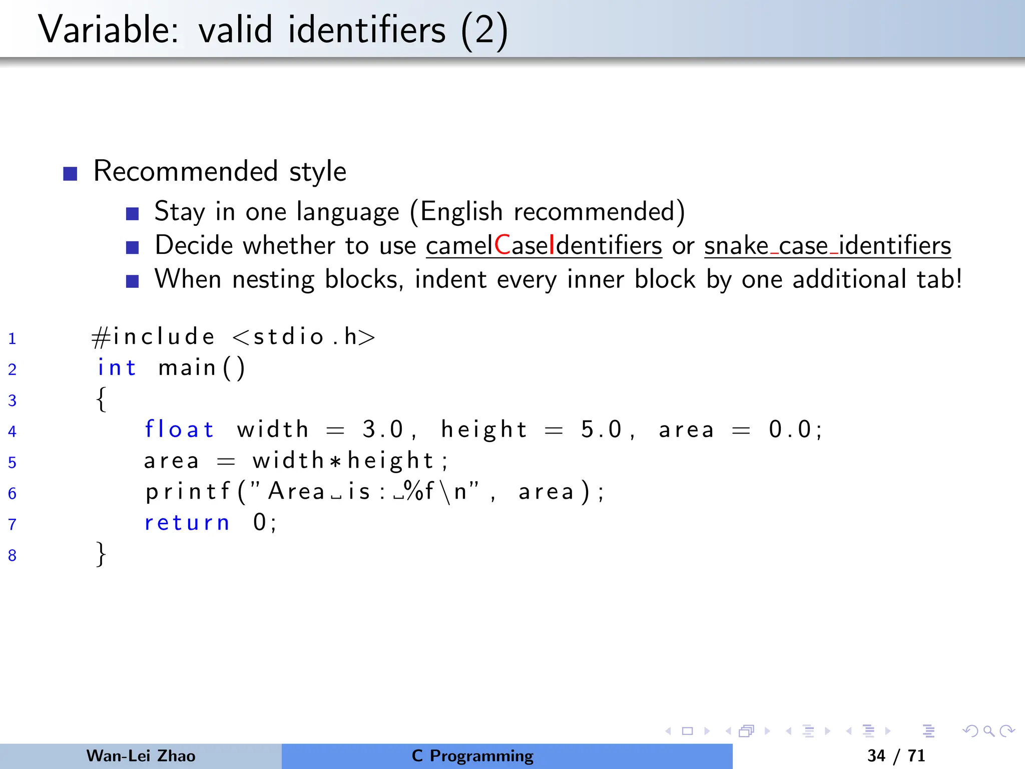Click the 'When nesting blocks' bullet line
Viewport: 1025px width, 769px height.
558,279
